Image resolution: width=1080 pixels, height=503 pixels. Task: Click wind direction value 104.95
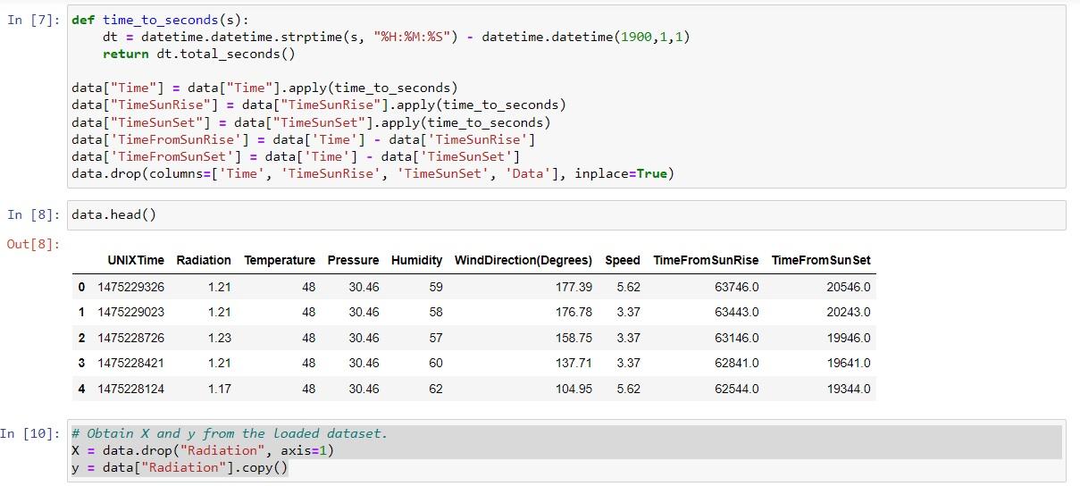[x=573, y=389]
